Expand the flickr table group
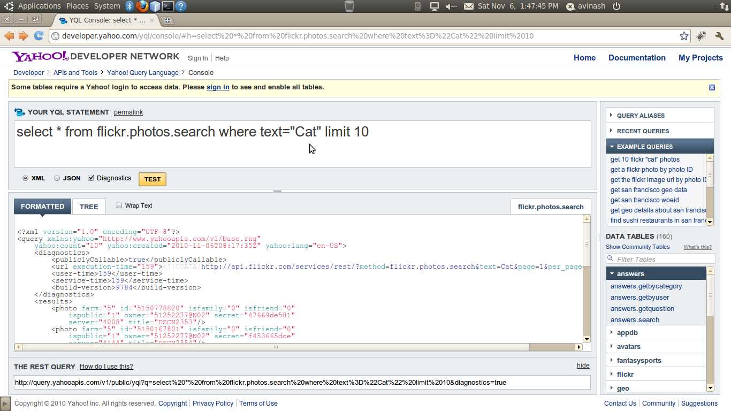The width and height of the screenshot is (731, 411). [656, 374]
